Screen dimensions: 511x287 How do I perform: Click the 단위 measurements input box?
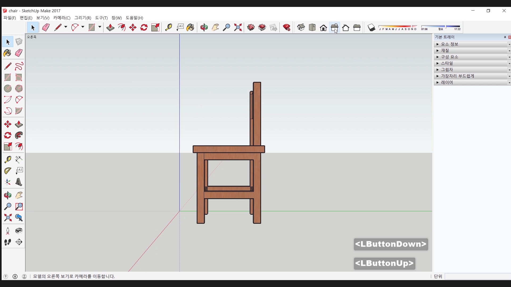pyautogui.click(x=478, y=276)
